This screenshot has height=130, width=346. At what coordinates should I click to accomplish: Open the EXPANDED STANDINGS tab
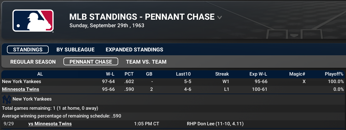click(x=134, y=50)
